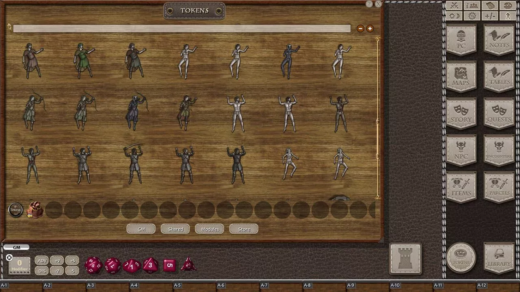520x292 pixels.
Task: Open the Encounters sidebar shield
Action: click(x=499, y=150)
